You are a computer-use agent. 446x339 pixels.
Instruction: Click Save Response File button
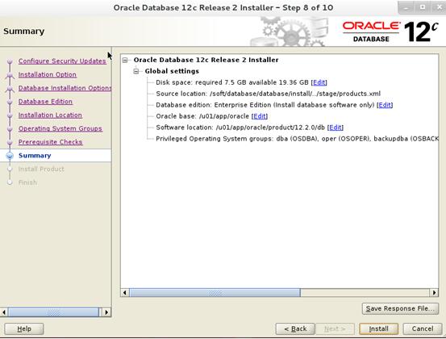pos(400,308)
